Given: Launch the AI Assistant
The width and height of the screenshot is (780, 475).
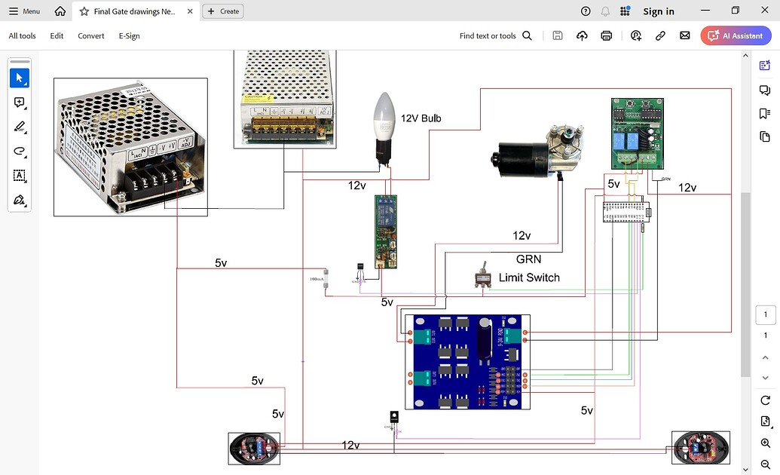Looking at the screenshot, I should click(x=736, y=35).
